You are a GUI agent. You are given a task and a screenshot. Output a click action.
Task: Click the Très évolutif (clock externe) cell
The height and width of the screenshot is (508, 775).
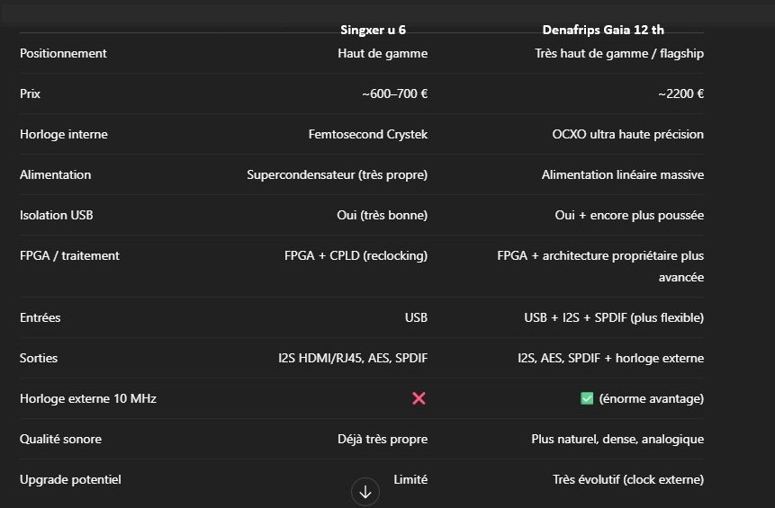628,479
